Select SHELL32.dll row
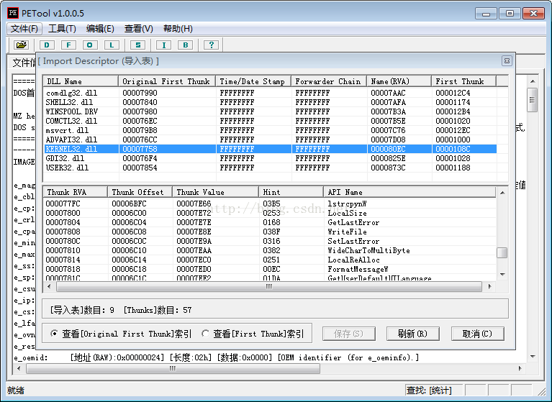Image resolution: width=552 pixels, height=402 pixels. tap(271, 102)
